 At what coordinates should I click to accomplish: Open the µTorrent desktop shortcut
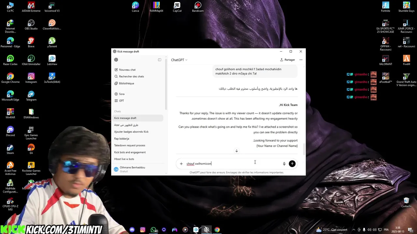click(52, 43)
